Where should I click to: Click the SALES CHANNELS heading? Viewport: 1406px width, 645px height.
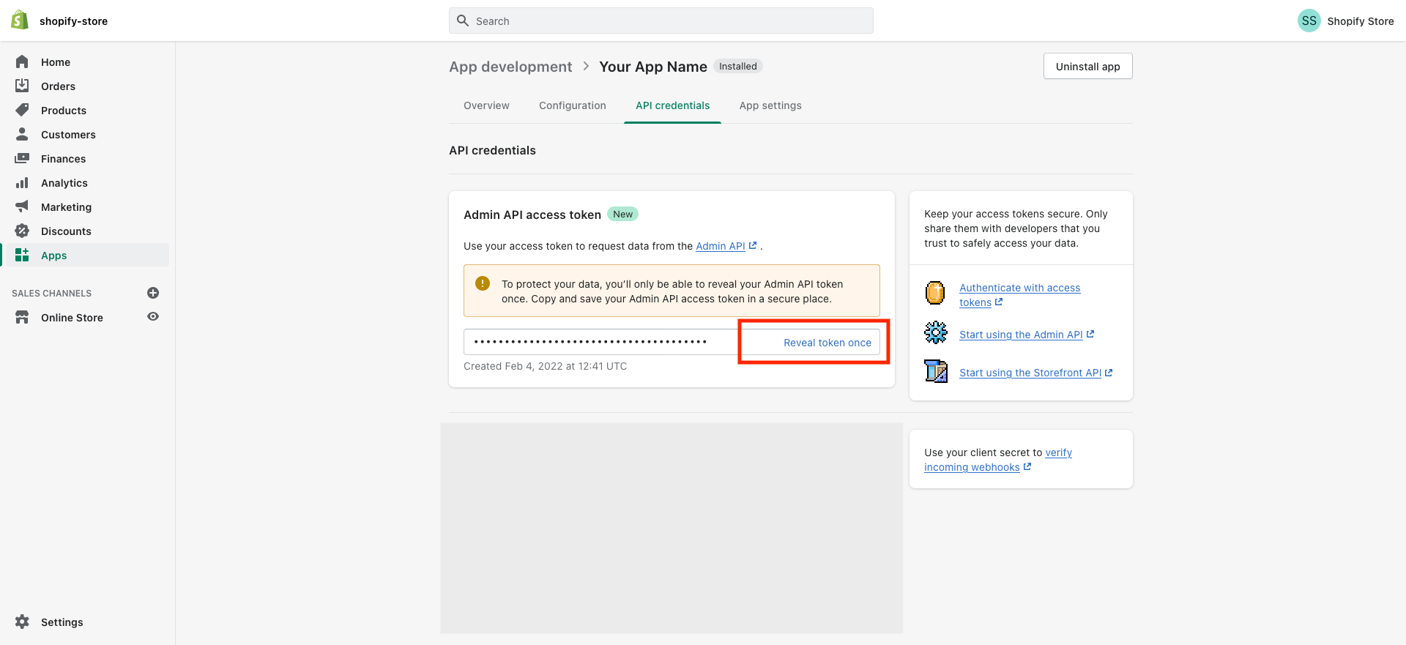(x=51, y=293)
